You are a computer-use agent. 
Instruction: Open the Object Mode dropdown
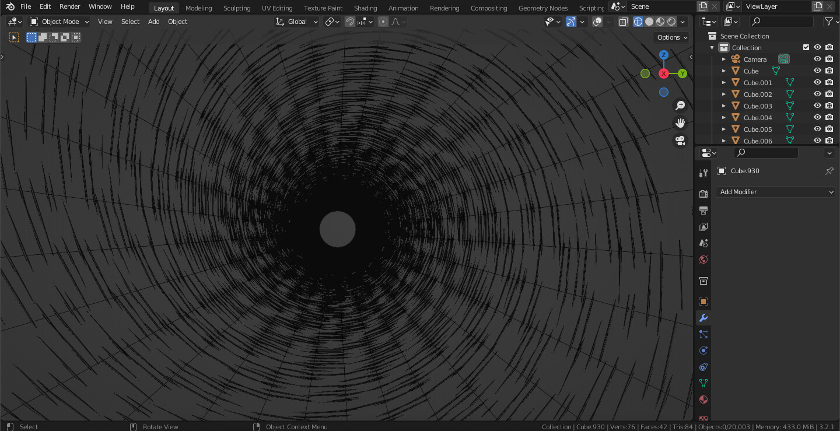click(x=59, y=22)
